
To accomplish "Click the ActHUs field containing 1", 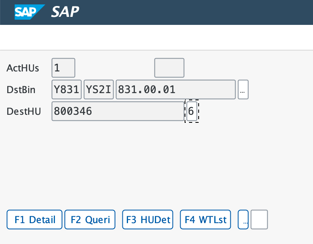I will coord(63,68).
